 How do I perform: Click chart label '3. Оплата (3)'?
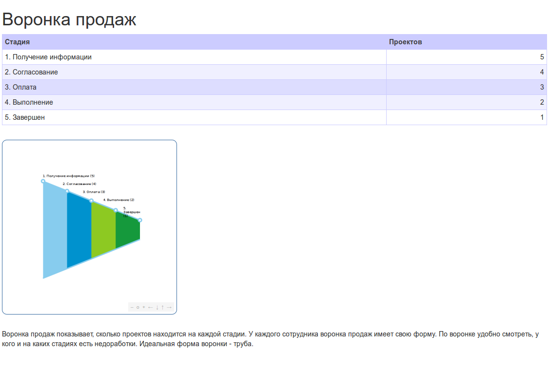(94, 192)
